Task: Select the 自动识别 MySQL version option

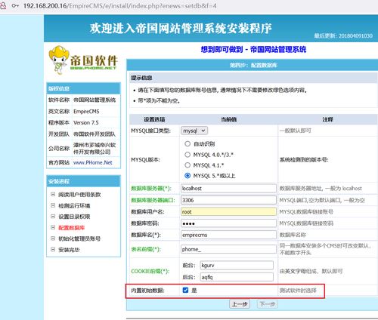Action: coord(187,143)
